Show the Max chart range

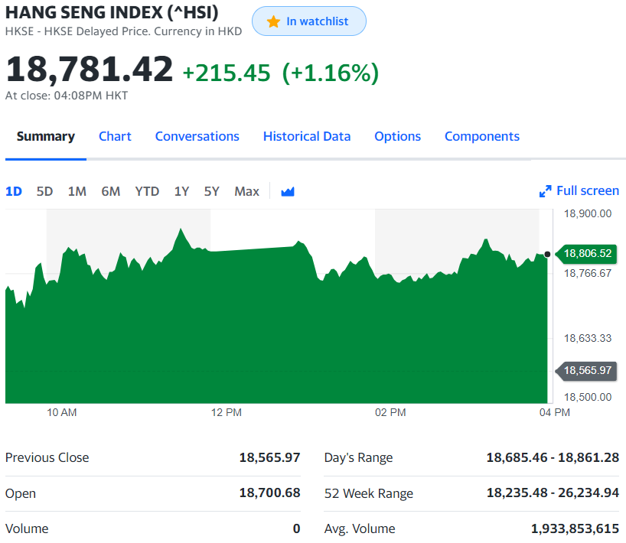click(246, 191)
